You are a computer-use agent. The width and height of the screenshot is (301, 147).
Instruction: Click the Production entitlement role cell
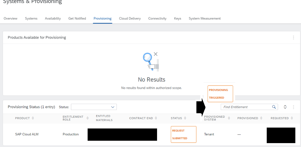click(71, 134)
